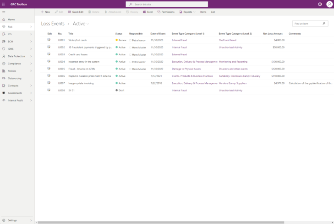Click the Compliance checkmark icon

(4, 64)
